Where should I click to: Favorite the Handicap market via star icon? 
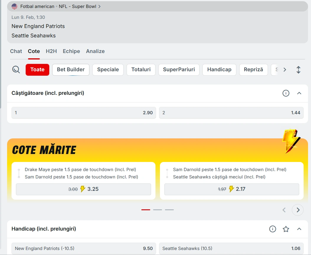[x=286, y=229]
